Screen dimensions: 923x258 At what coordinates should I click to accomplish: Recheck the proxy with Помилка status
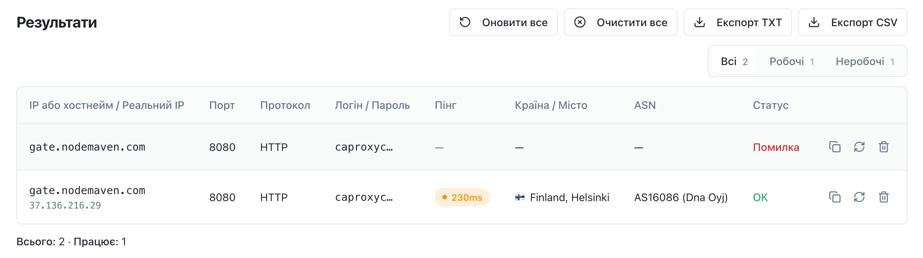(859, 147)
